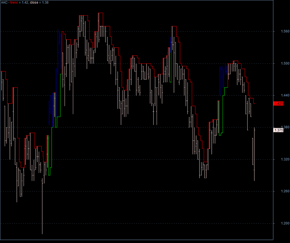Click the AAC symbol label in chart header
This screenshot has width=290, height=243.
point(4,3)
